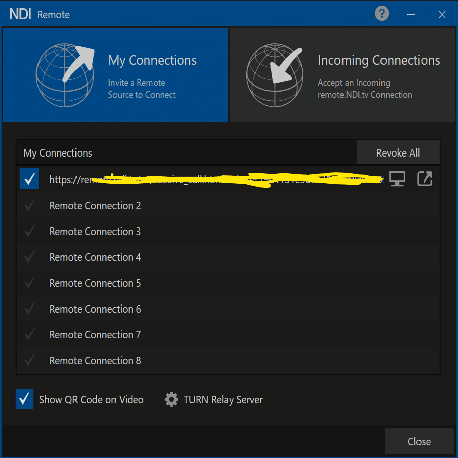Click the share/open link icon on first connection
Viewport: 458px width, 458px height.
425,179
